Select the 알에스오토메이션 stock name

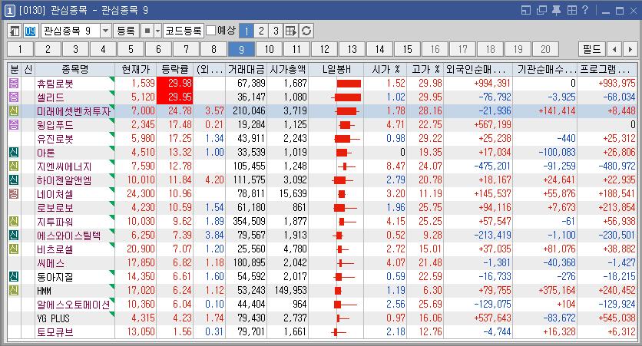[x=73, y=305]
